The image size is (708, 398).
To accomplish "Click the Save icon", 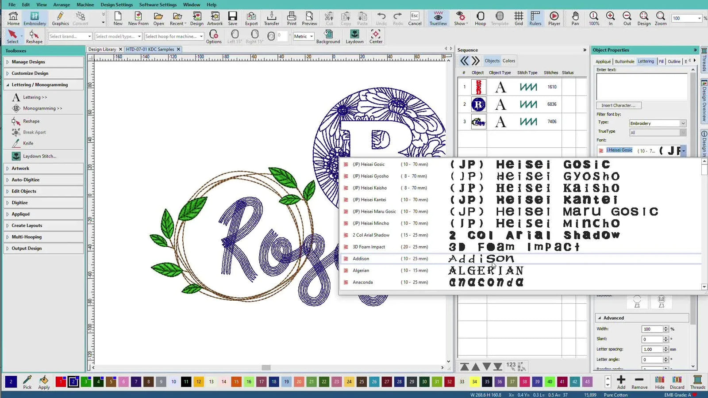I will (232, 19).
